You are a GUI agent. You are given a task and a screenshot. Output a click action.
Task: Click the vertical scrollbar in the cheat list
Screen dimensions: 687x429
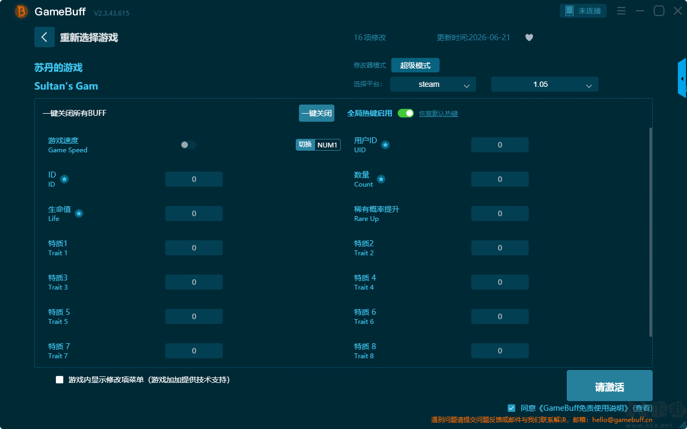(x=651, y=232)
